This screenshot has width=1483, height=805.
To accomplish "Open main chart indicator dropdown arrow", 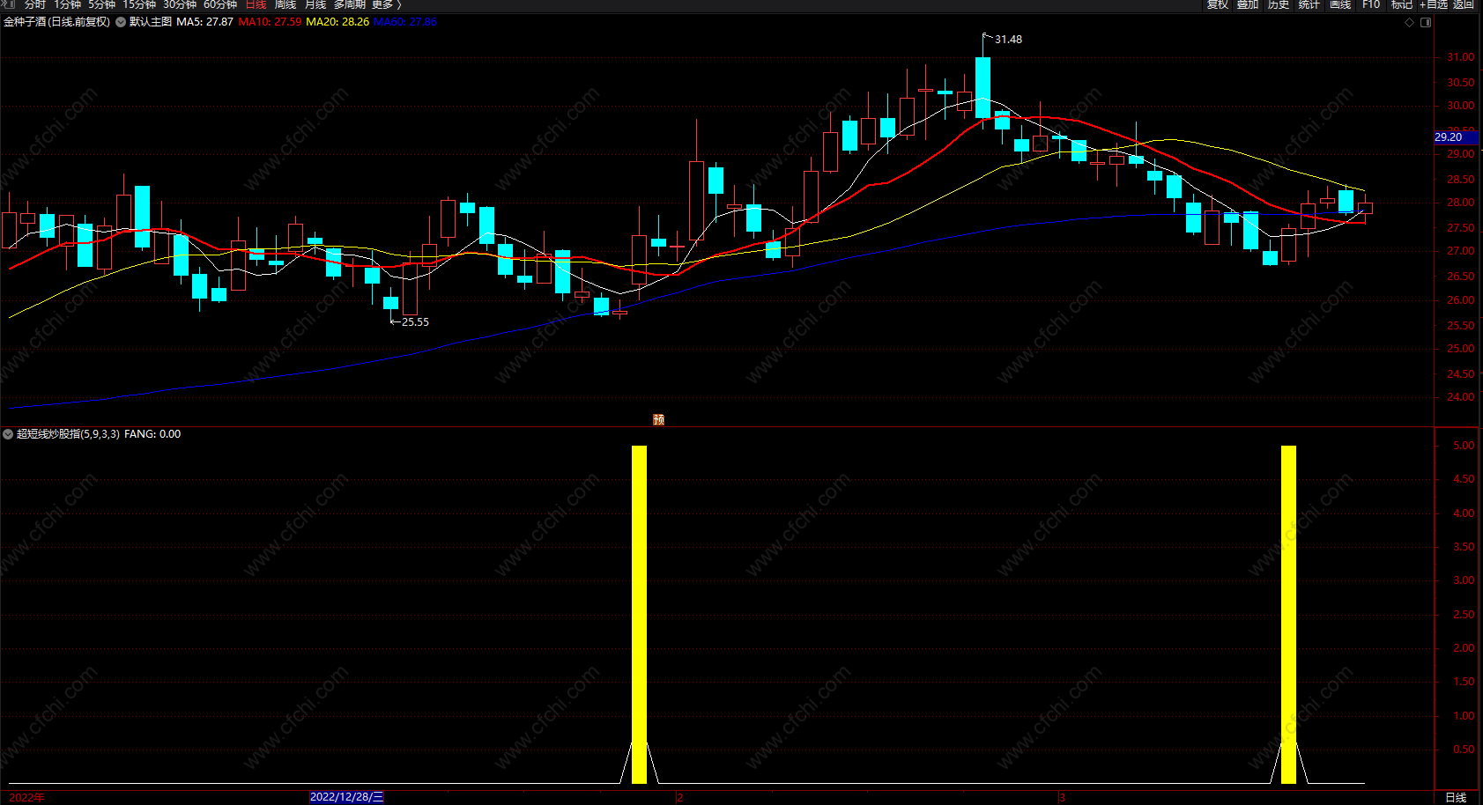I will point(121,22).
